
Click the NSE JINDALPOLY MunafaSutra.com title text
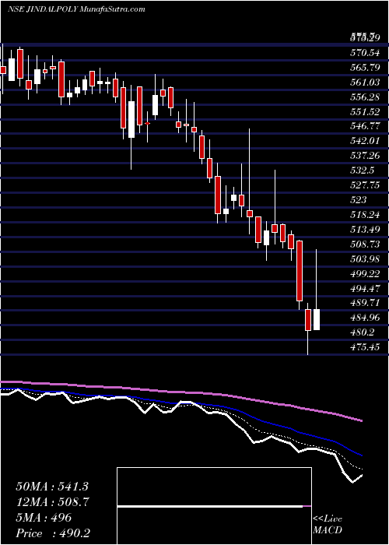tap(76, 9)
